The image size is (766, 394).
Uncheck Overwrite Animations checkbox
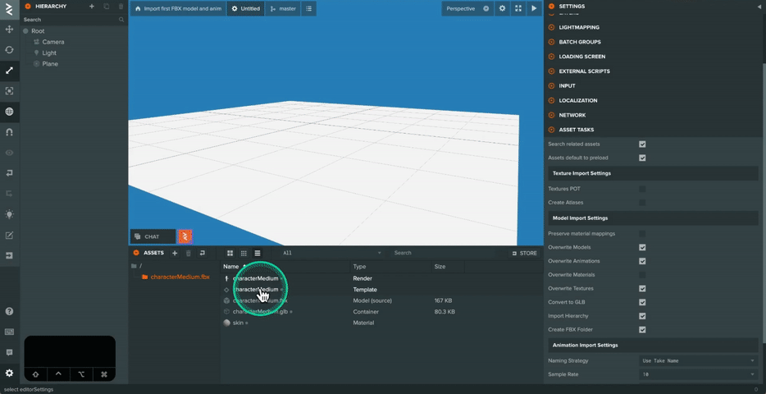pyautogui.click(x=642, y=261)
